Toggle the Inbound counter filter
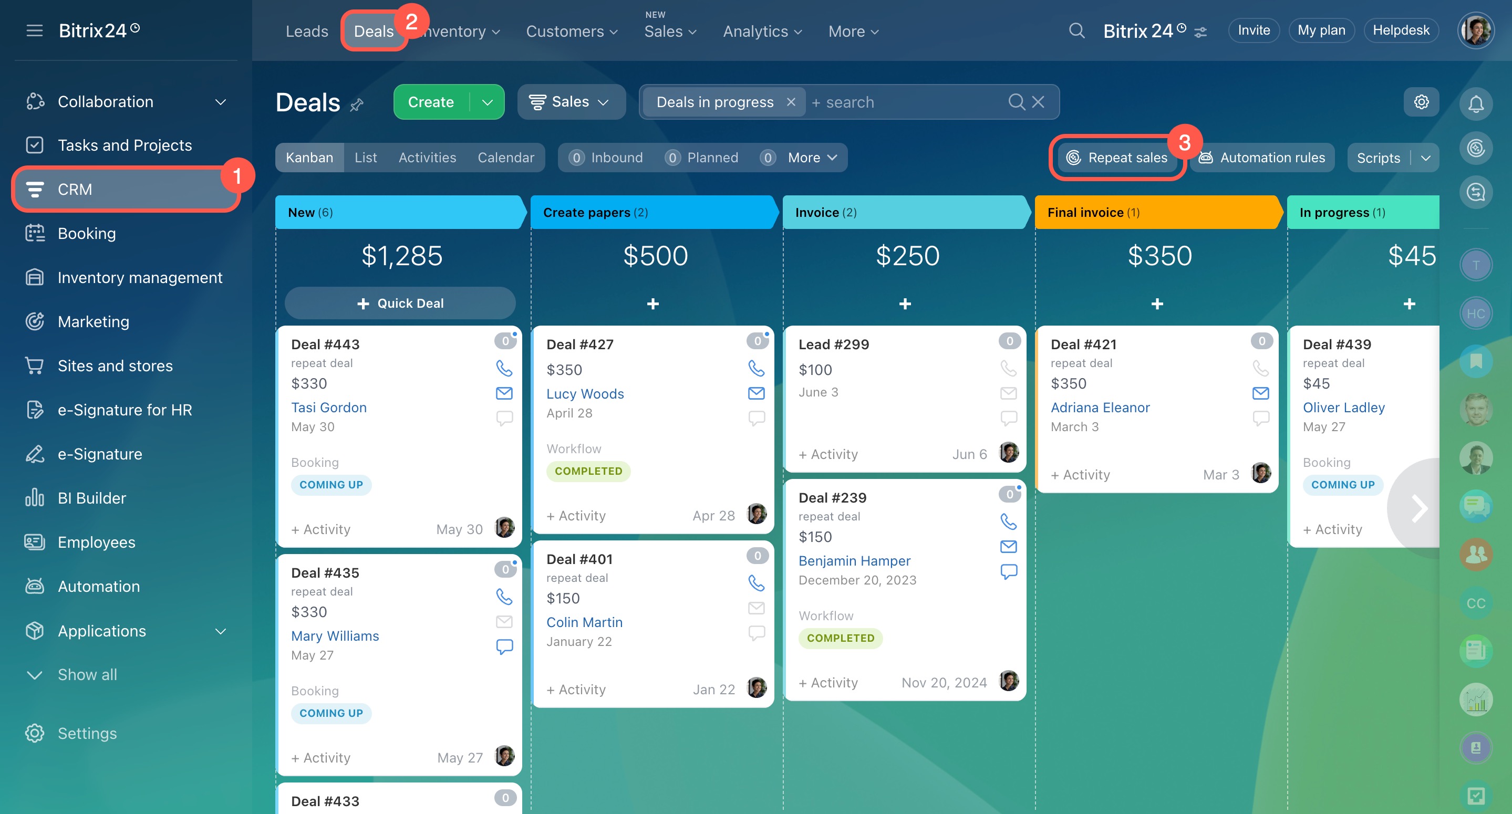 click(606, 157)
